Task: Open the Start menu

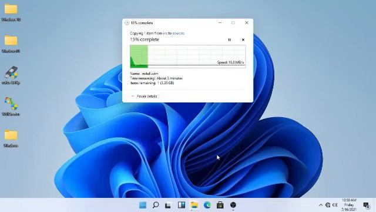Action: click(x=143, y=205)
